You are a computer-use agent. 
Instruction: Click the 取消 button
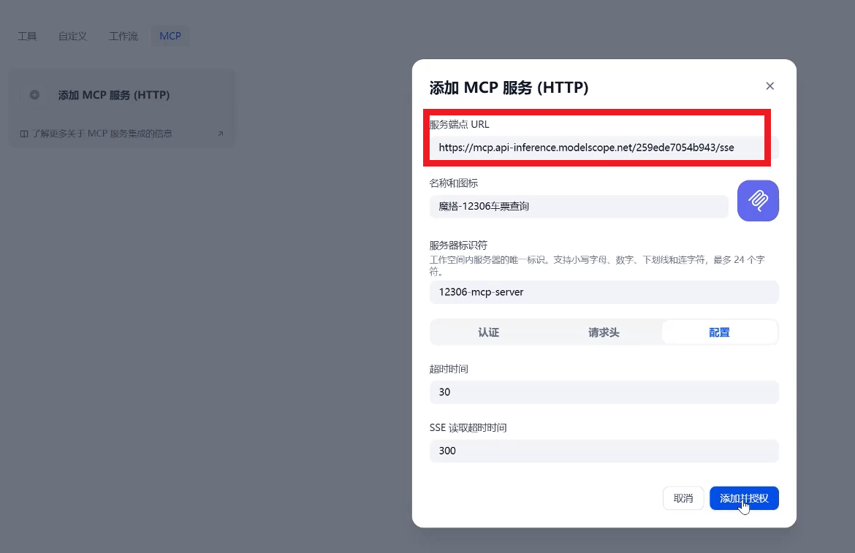pos(683,498)
